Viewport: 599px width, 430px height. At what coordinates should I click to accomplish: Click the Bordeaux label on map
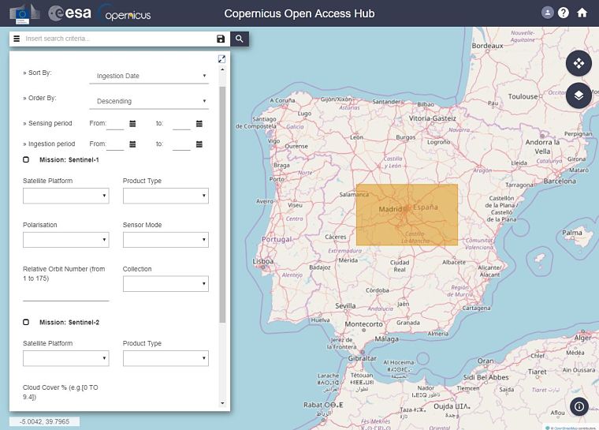(487, 46)
